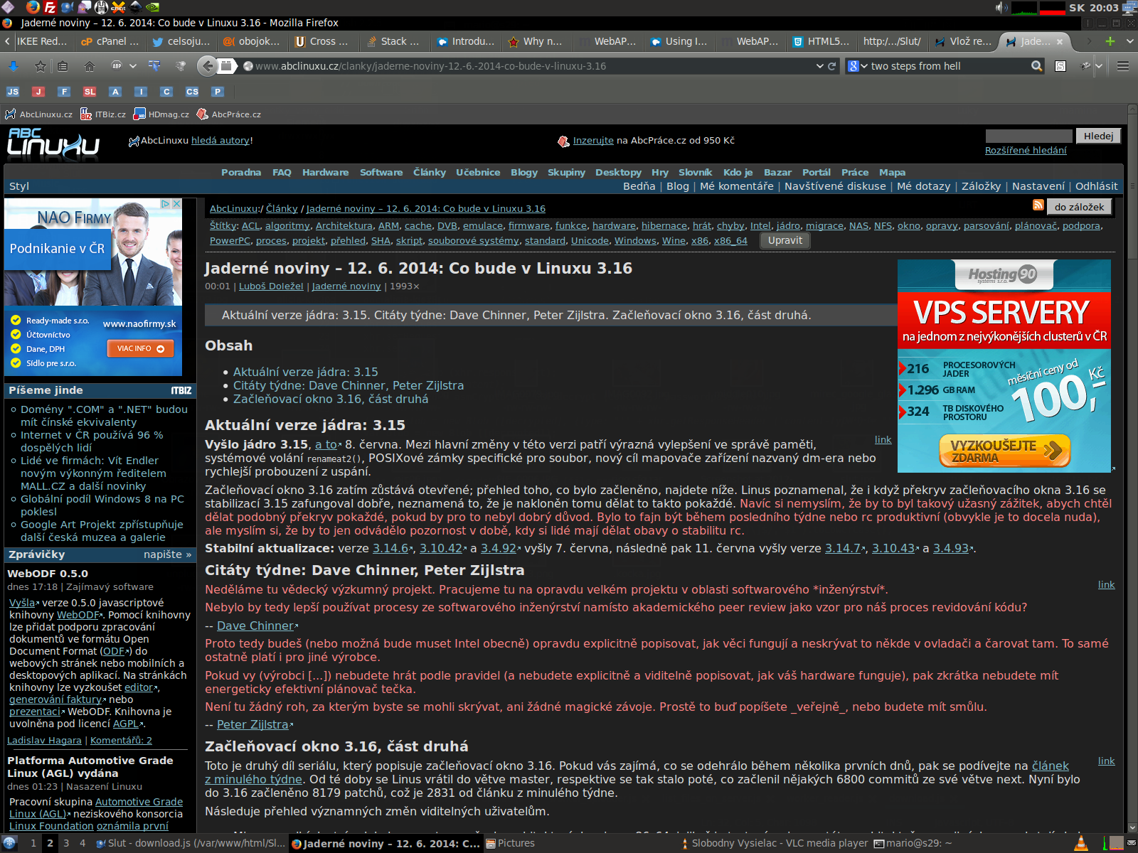The height and width of the screenshot is (853, 1138).
Task: Show the bookmarks list icon
Action: [63, 66]
